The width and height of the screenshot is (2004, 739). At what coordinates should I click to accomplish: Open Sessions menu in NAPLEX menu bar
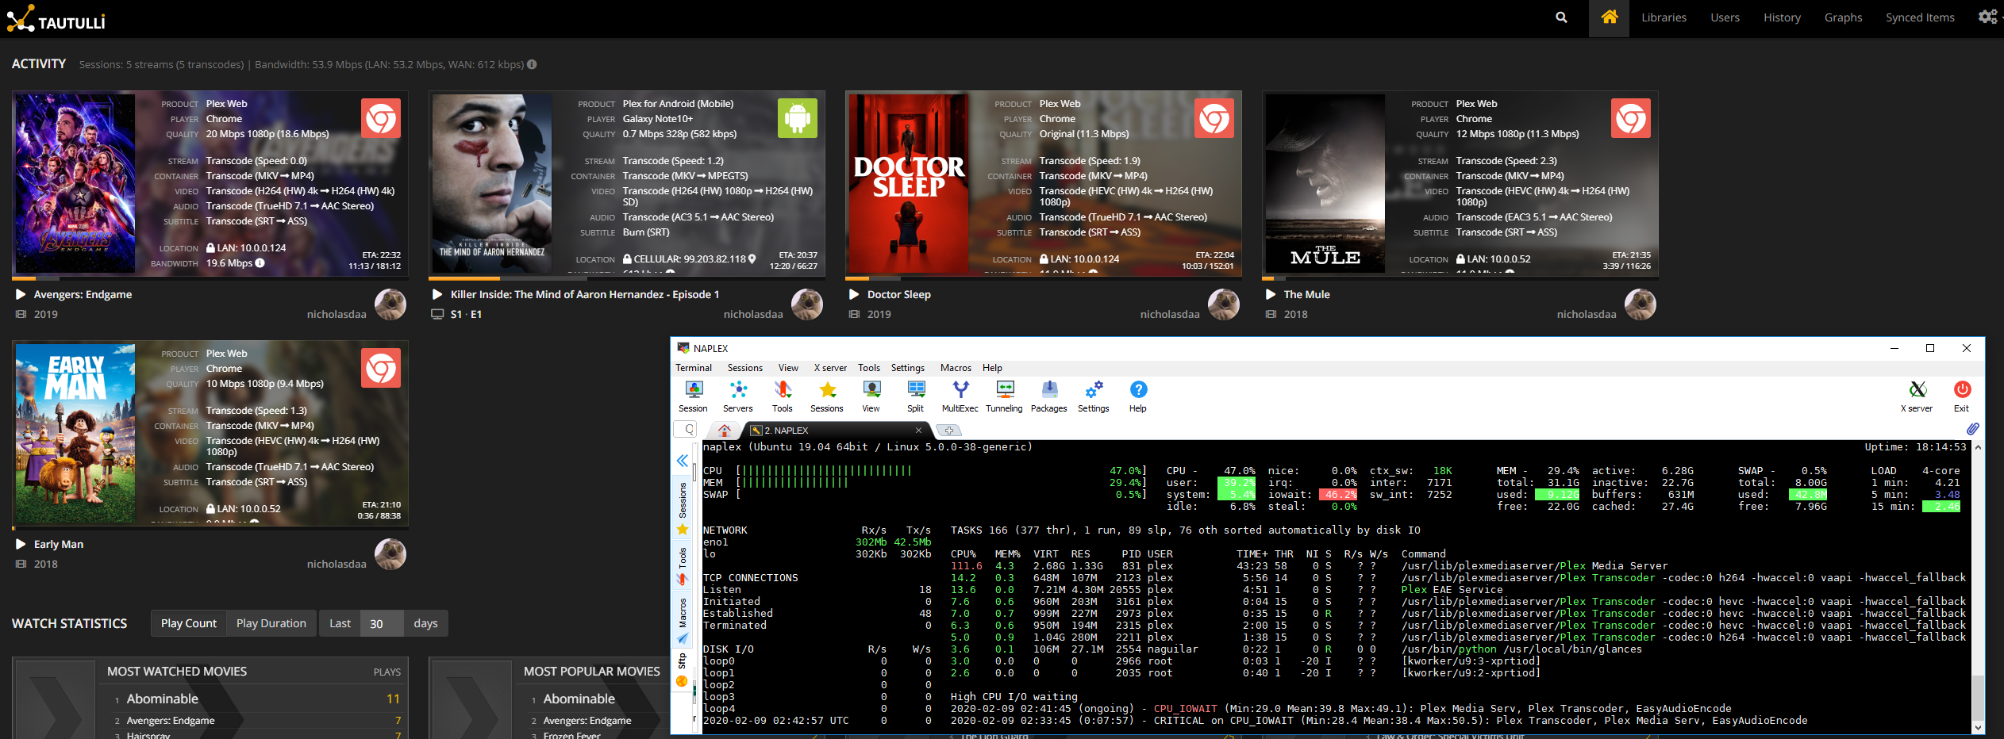tap(745, 368)
